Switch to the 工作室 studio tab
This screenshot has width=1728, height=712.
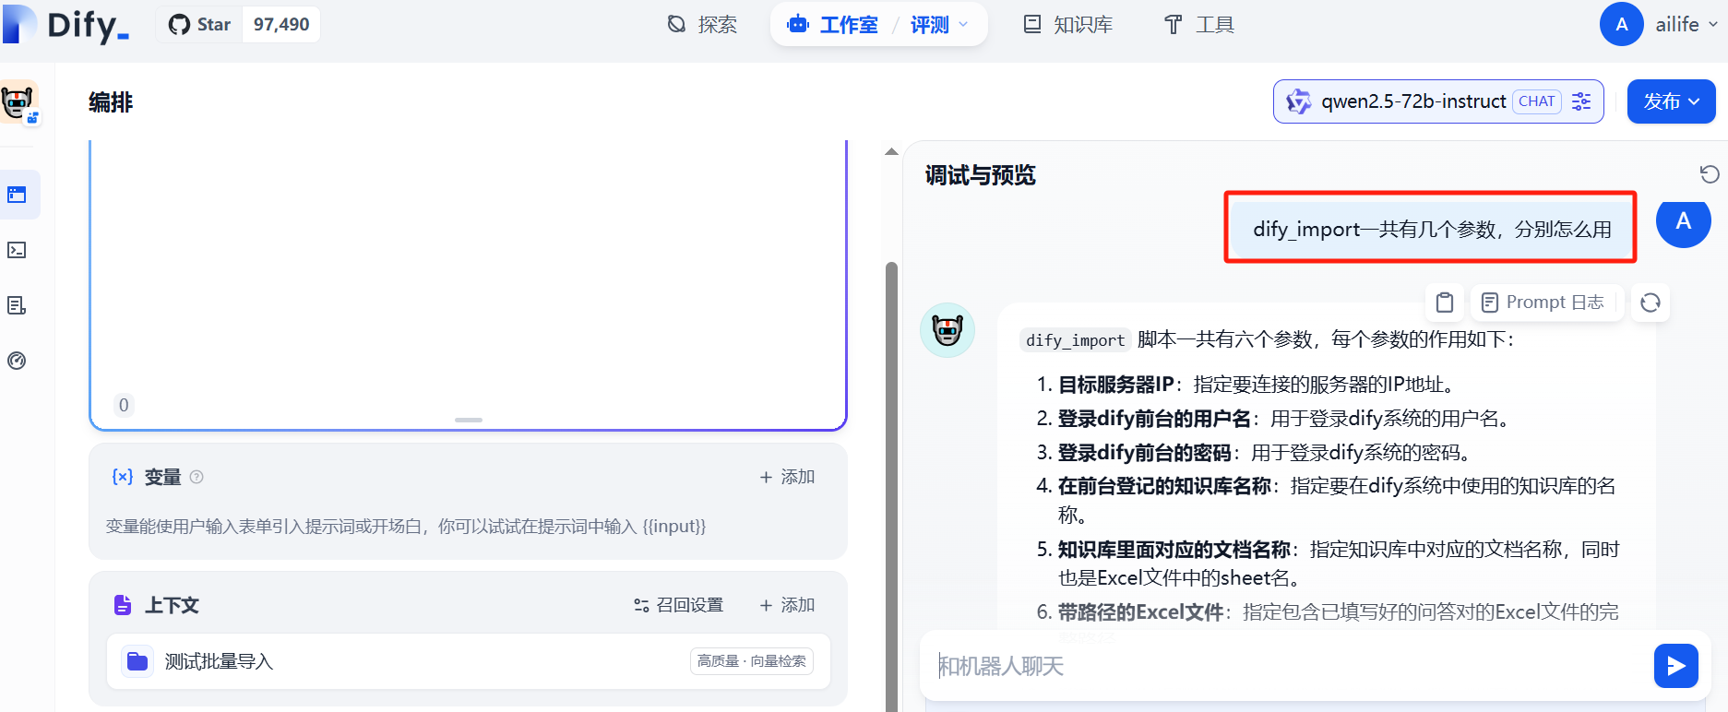point(832,25)
